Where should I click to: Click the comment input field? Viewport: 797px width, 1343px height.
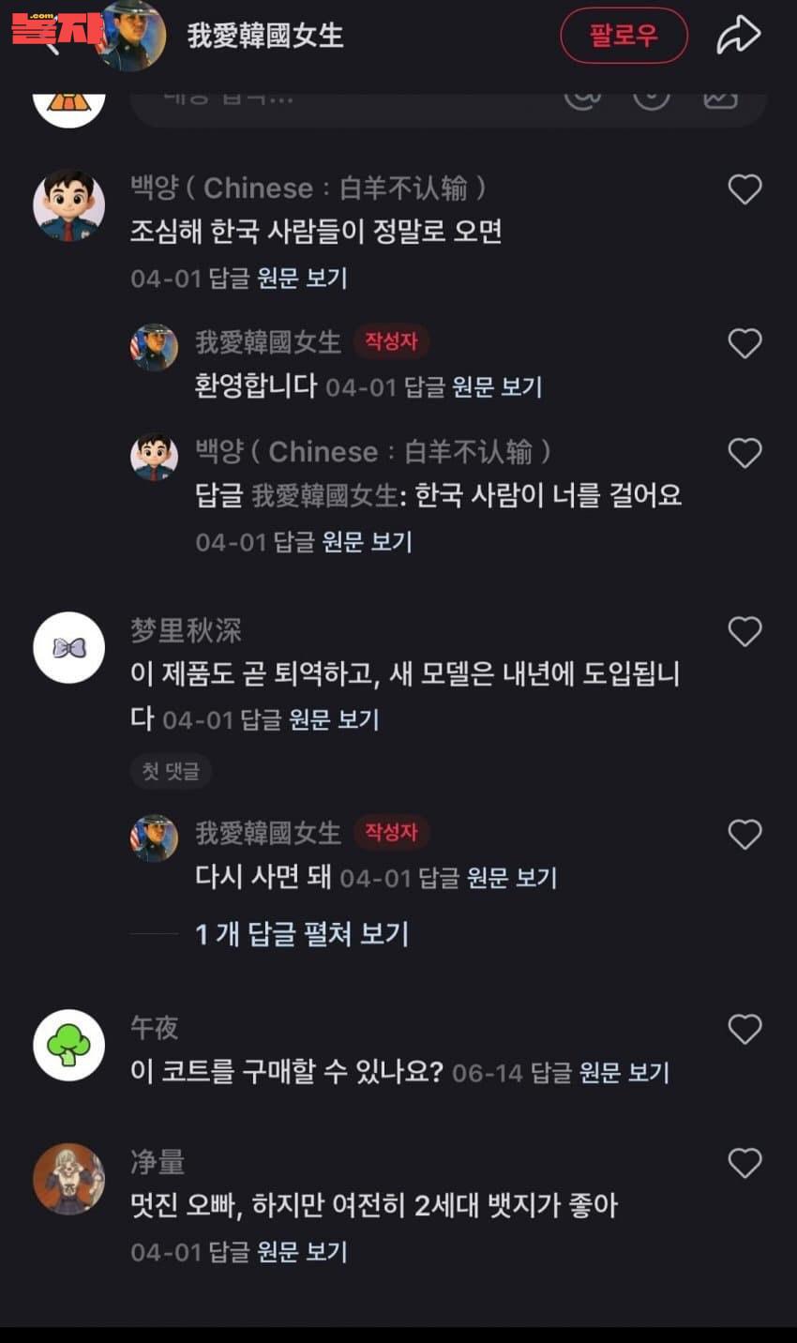pos(338,99)
